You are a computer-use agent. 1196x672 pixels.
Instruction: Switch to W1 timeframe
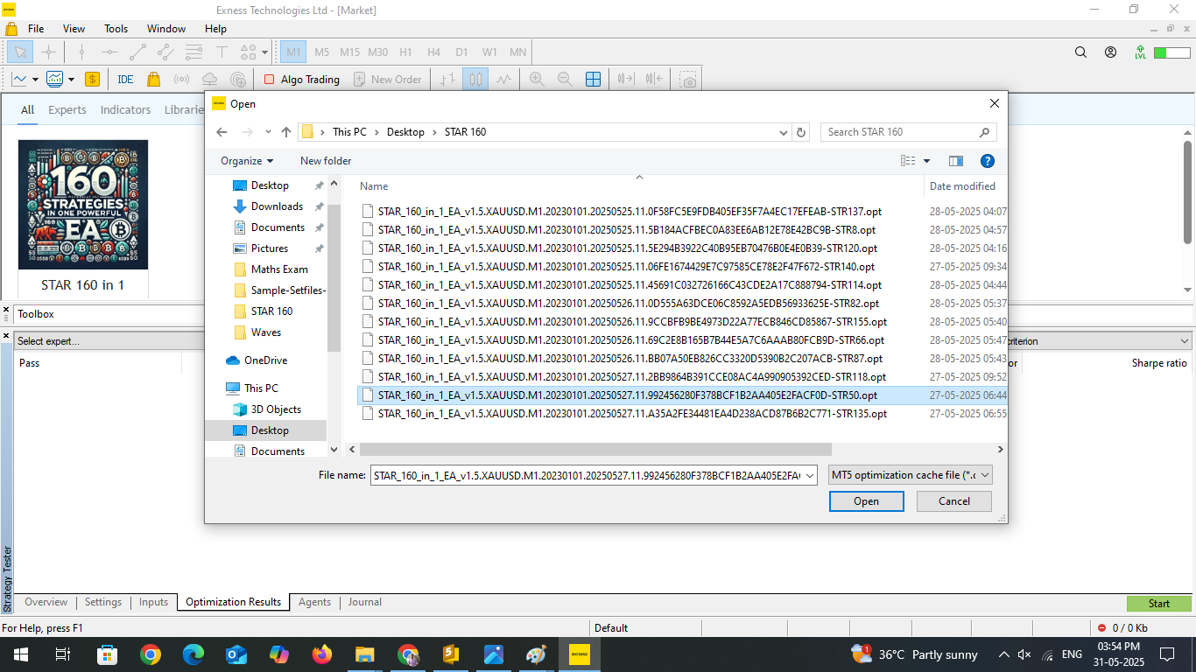tap(489, 52)
